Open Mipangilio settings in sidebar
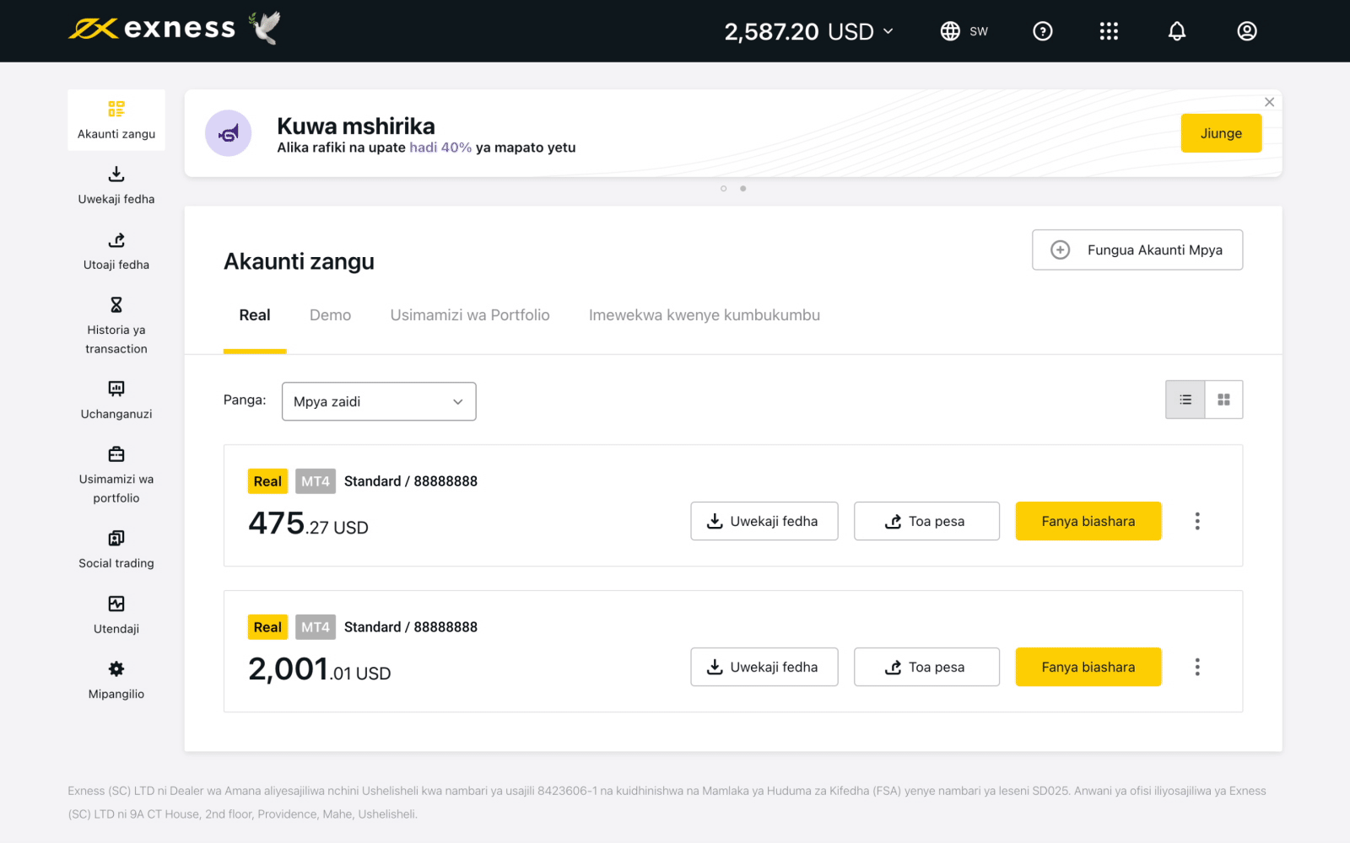Viewport: 1350px width, 843px height. click(x=116, y=680)
